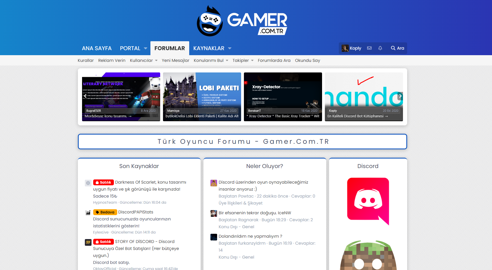Open the KAYNAKLAR tab

[x=209, y=48]
